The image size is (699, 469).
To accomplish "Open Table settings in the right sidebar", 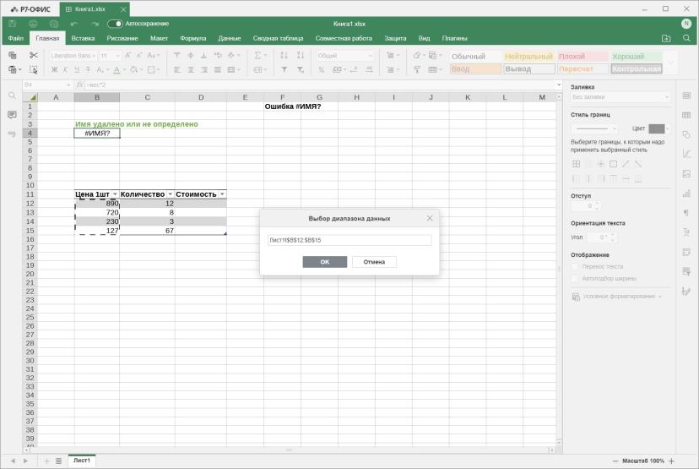I will (x=686, y=115).
